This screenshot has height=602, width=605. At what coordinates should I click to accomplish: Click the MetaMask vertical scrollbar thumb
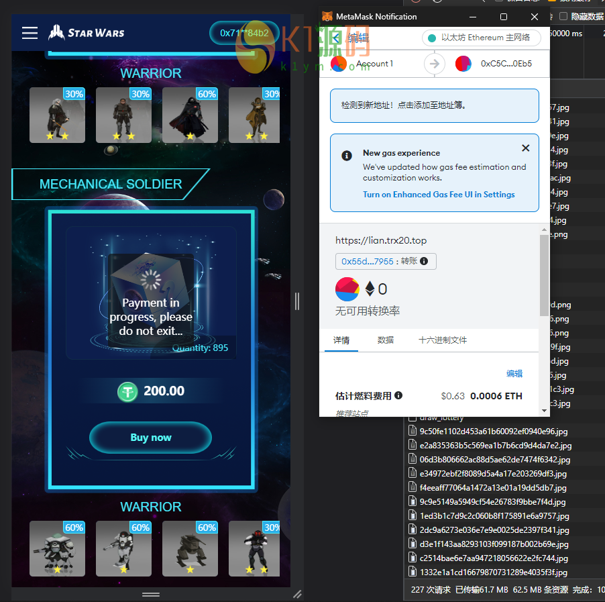(544, 275)
